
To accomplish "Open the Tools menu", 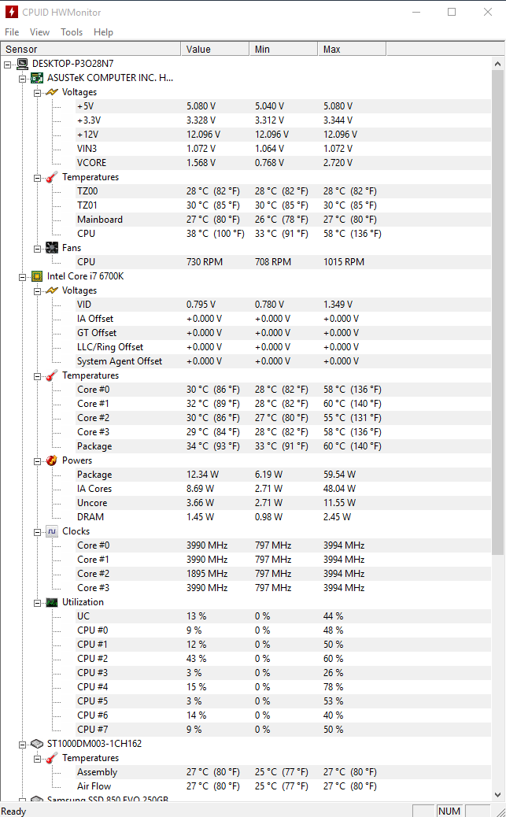I will click(72, 32).
